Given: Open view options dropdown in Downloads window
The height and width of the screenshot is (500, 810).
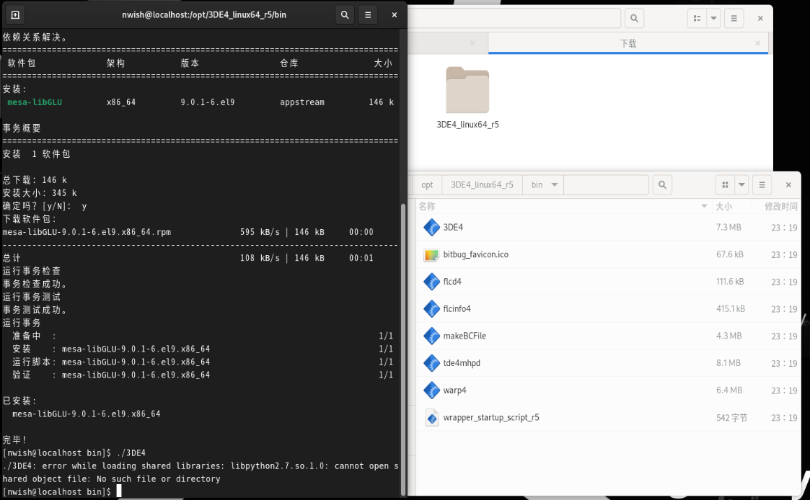Looking at the screenshot, I should (713, 19).
